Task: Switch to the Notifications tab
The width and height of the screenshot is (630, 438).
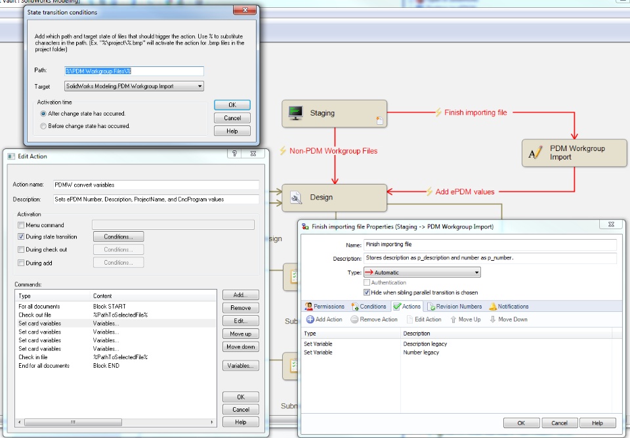Action: coord(509,307)
